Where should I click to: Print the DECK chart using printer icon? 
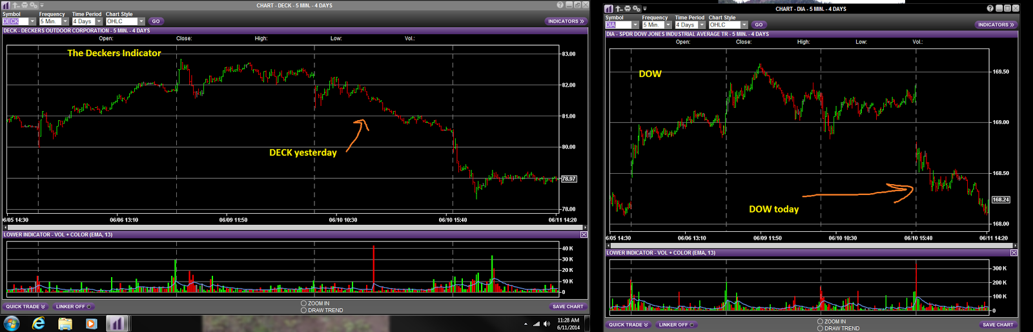25,5
